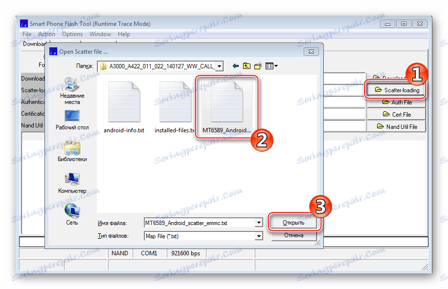
Task: Open the view menu icon
Action: coord(271,66)
